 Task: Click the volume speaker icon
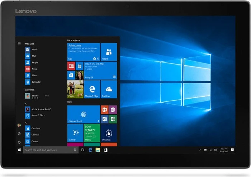(216, 150)
